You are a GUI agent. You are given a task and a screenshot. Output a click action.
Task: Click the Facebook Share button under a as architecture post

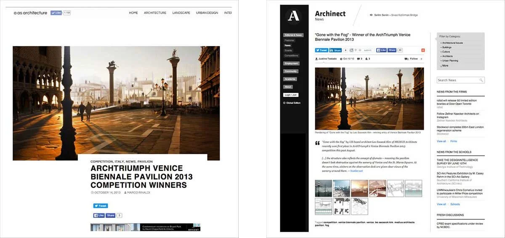tap(110, 215)
